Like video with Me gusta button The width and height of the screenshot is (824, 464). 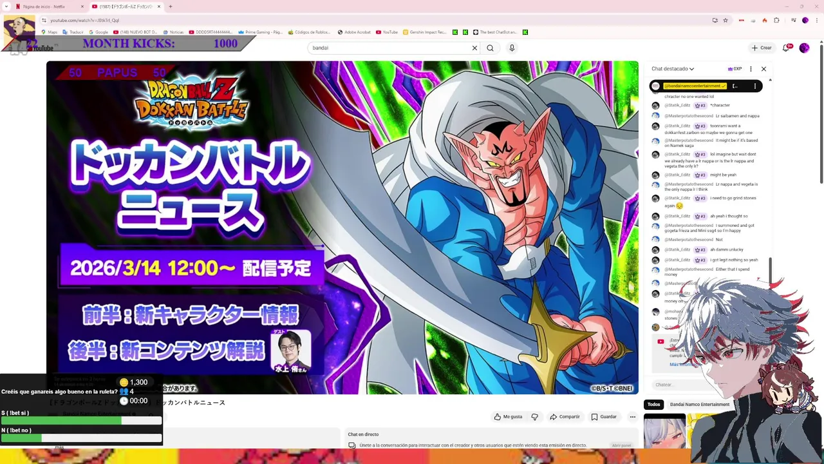pyautogui.click(x=508, y=417)
